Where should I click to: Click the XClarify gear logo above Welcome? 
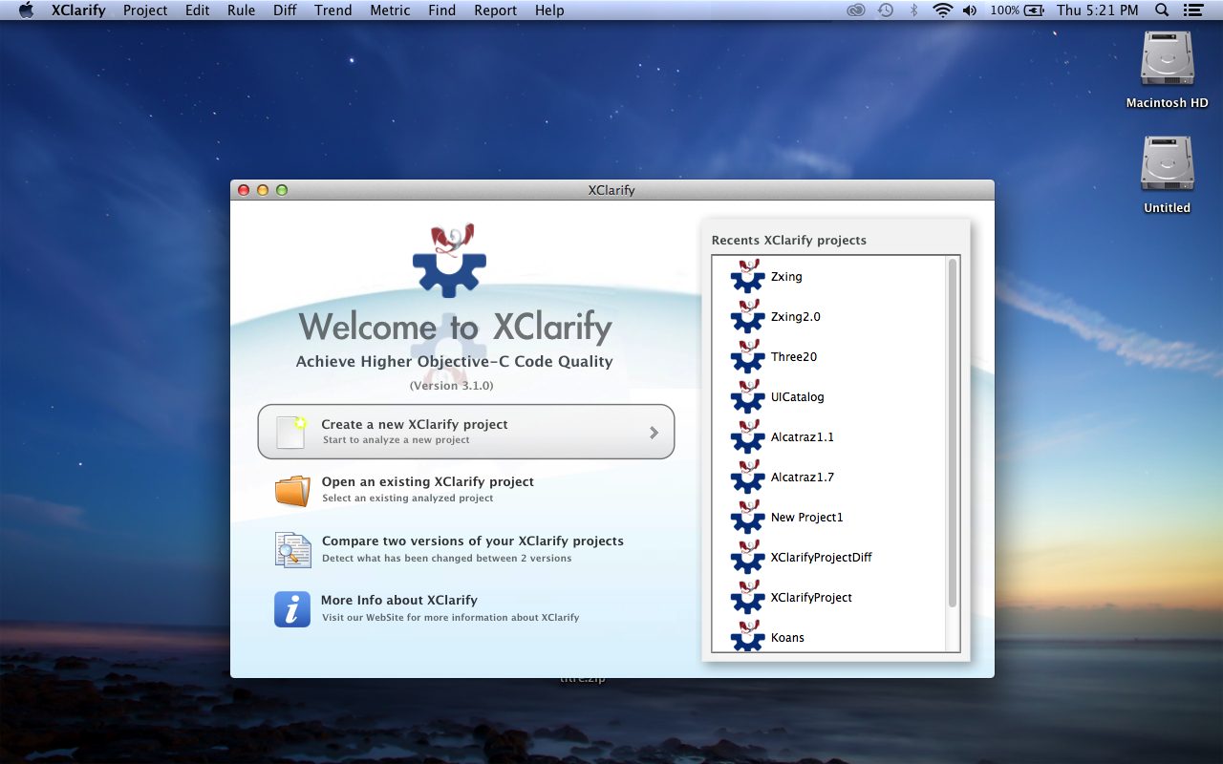(450, 261)
